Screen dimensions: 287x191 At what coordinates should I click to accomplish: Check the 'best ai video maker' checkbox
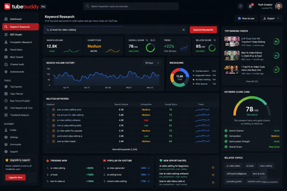[48, 141]
